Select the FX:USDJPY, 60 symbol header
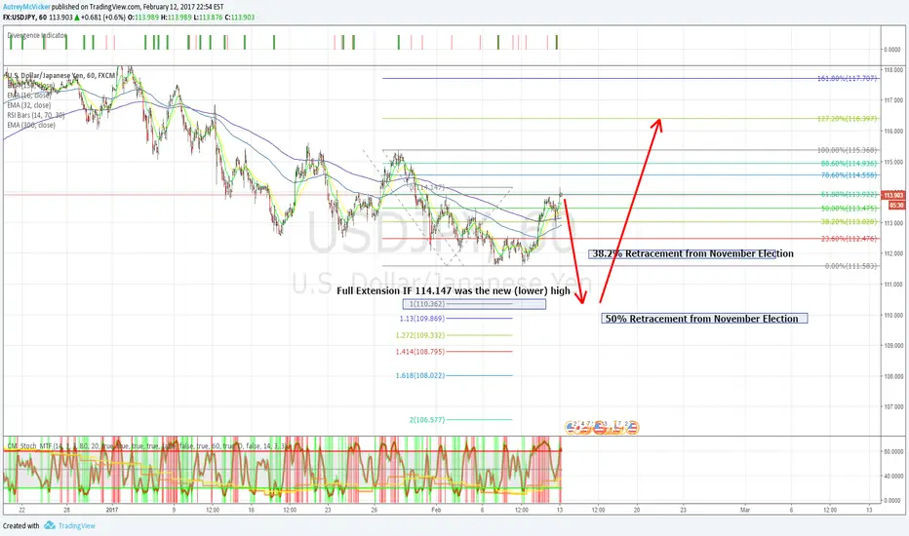The image size is (909, 536). tap(24, 18)
